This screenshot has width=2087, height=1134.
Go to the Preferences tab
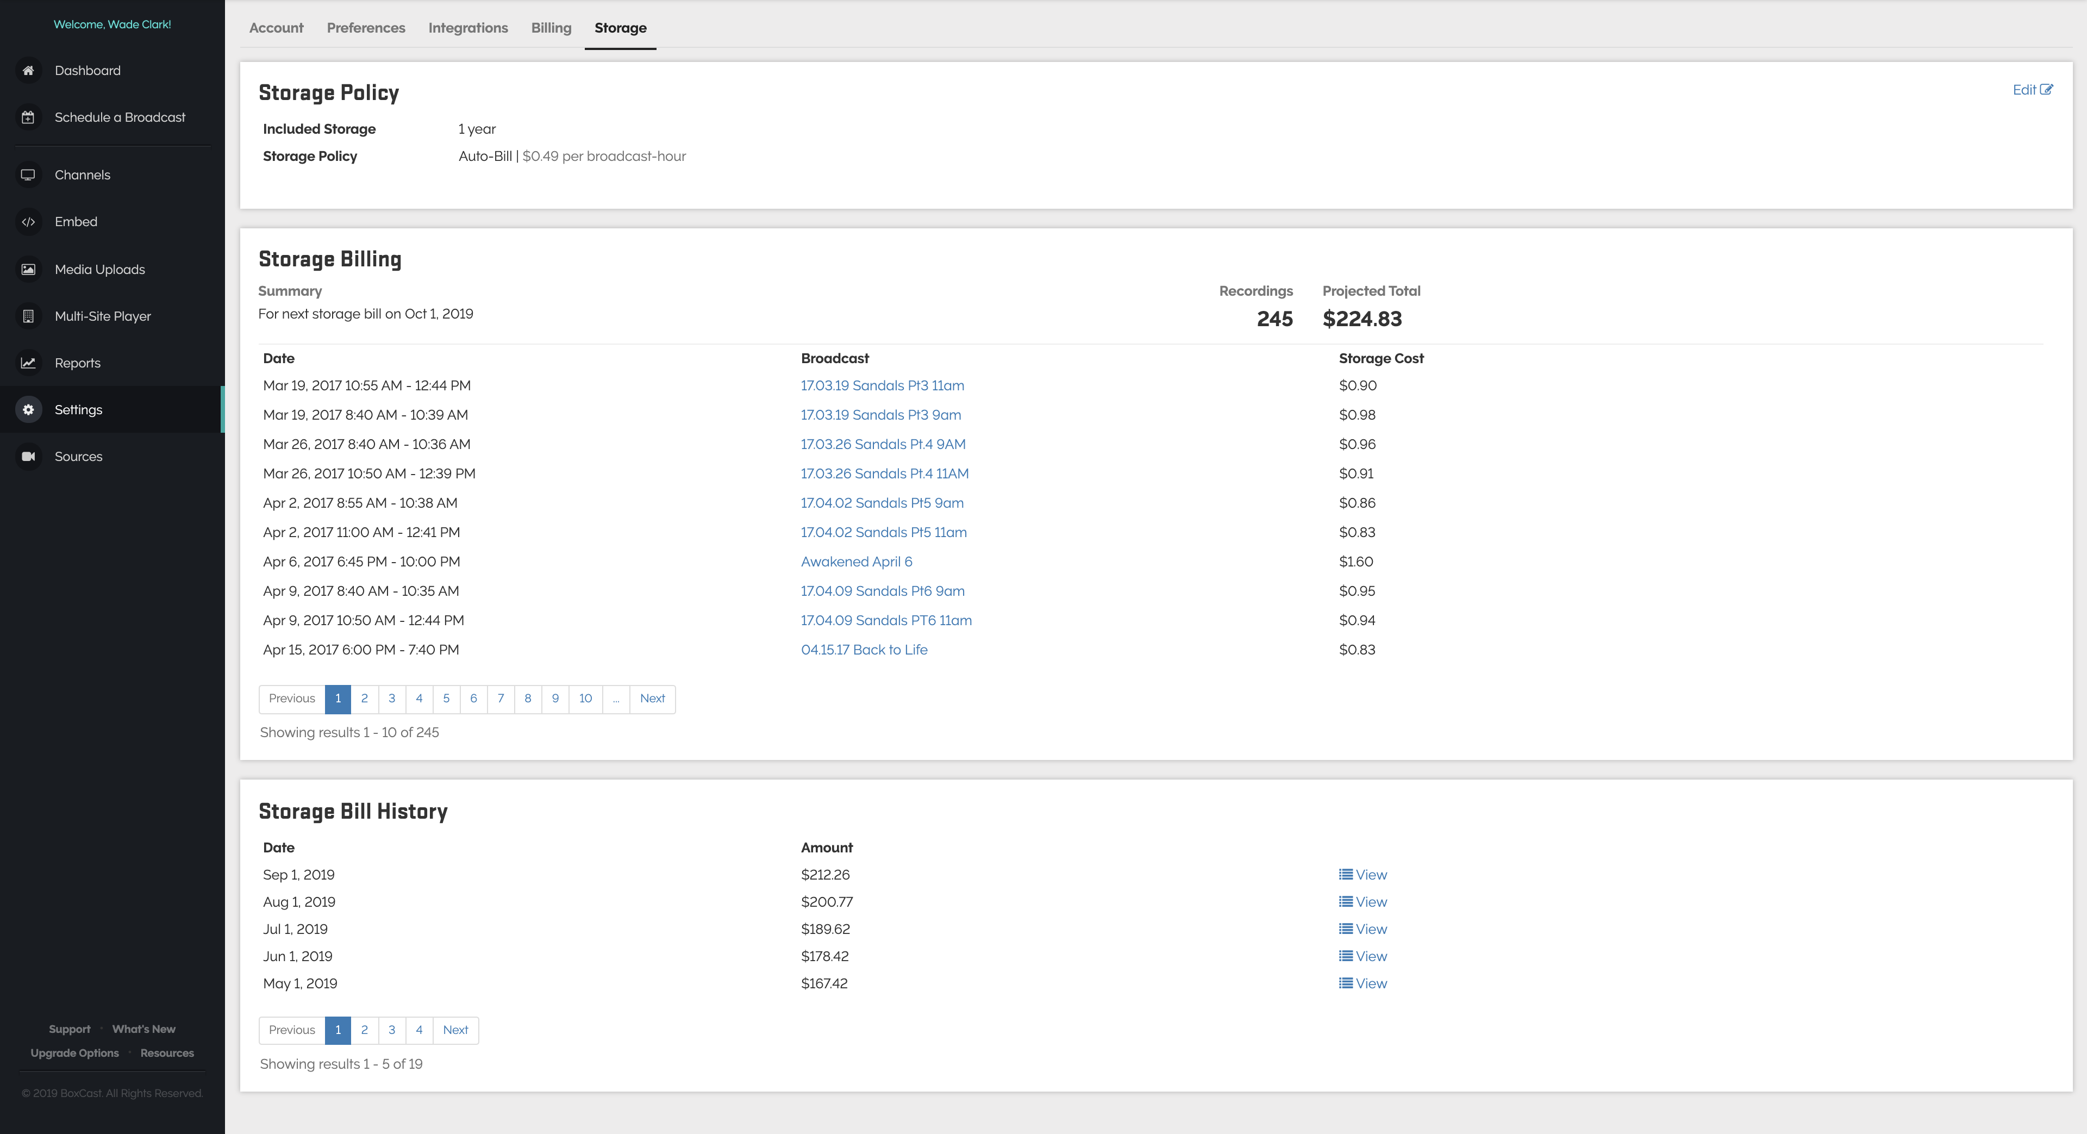[x=365, y=28]
